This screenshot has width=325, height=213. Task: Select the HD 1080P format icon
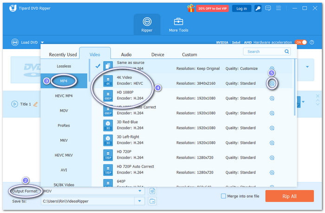pos(108,96)
